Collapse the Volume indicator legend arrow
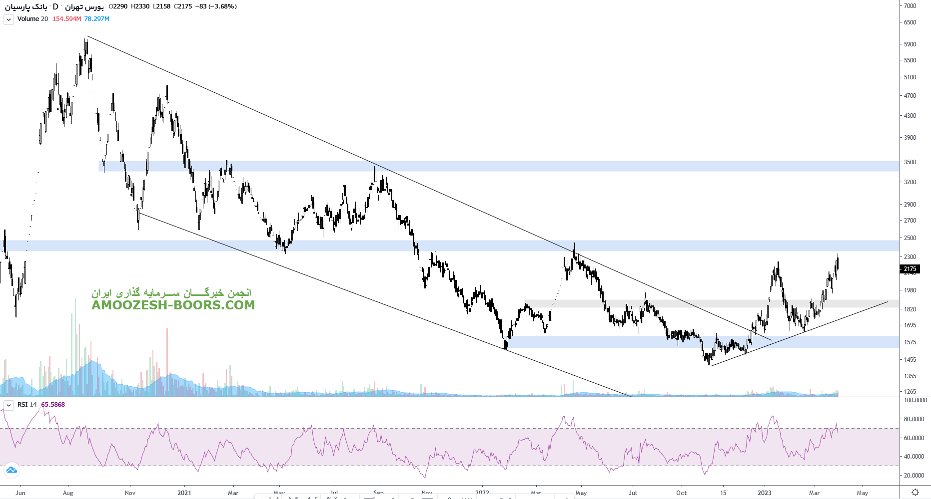 click(x=8, y=19)
